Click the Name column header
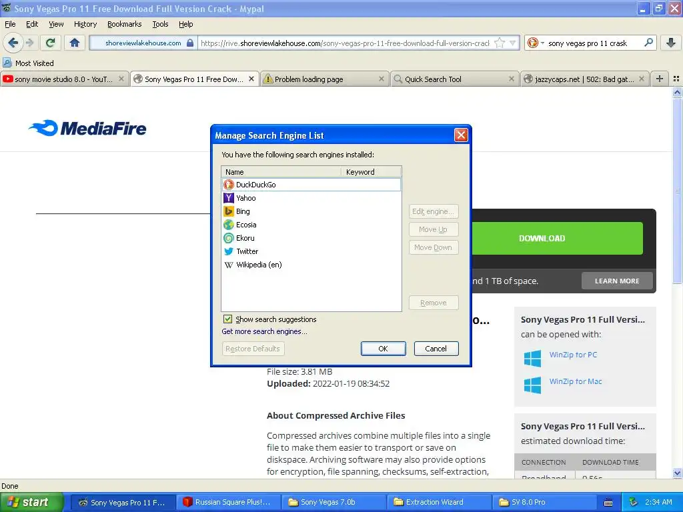Viewport: 683px width, 512px height. (x=281, y=171)
